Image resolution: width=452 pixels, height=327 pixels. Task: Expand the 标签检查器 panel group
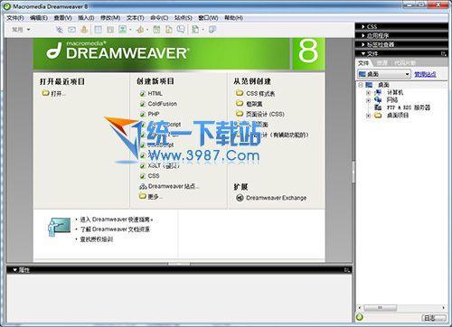tap(363, 44)
